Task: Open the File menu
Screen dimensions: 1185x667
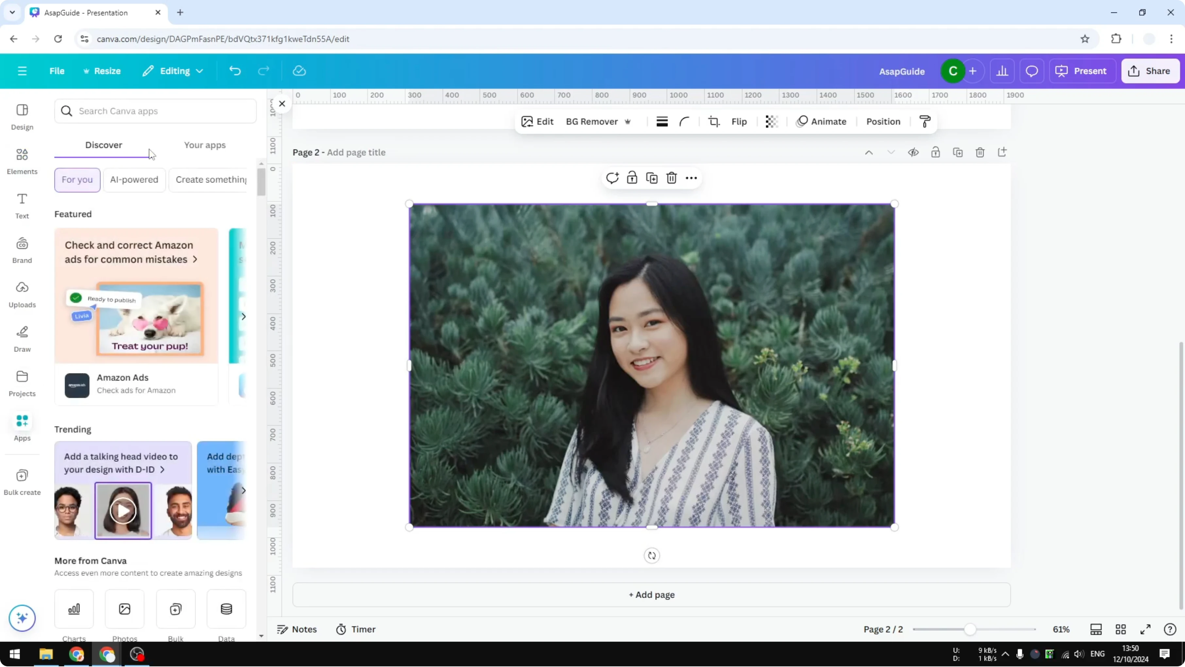Action: point(57,71)
